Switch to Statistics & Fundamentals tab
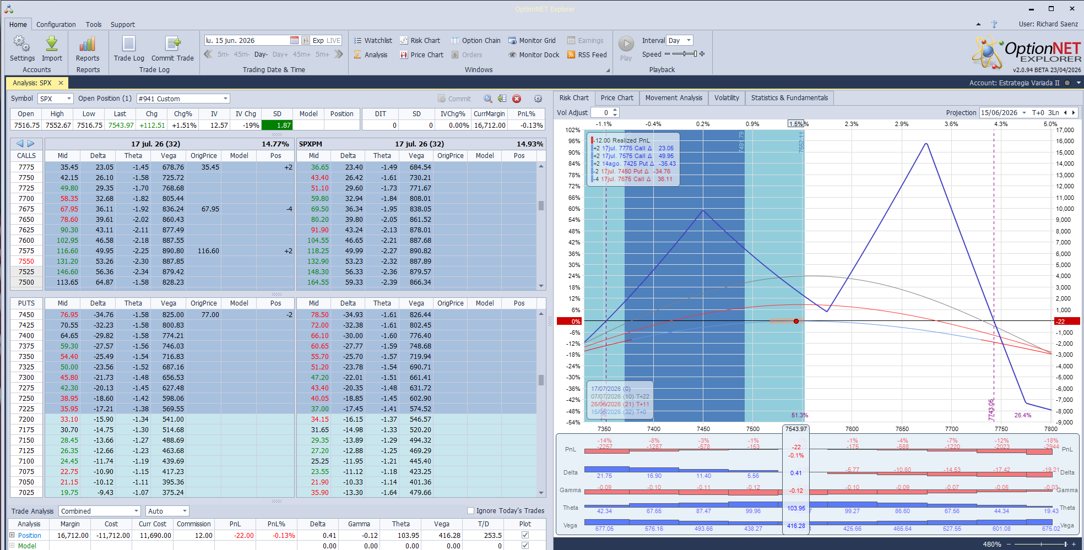 (x=789, y=98)
